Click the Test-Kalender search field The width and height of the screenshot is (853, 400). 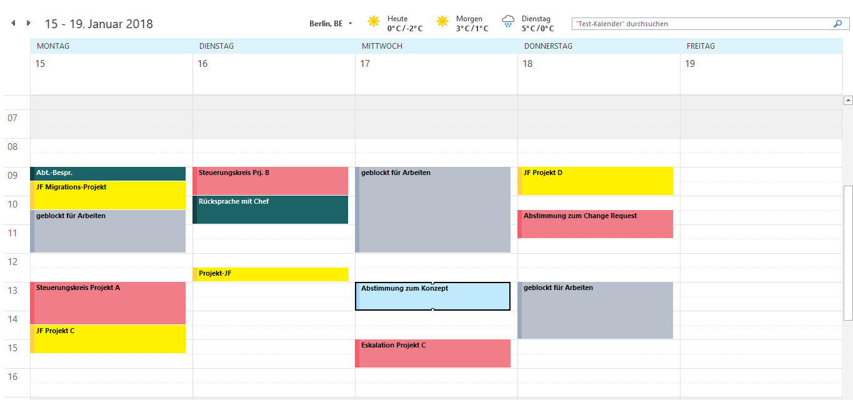pyautogui.click(x=700, y=24)
